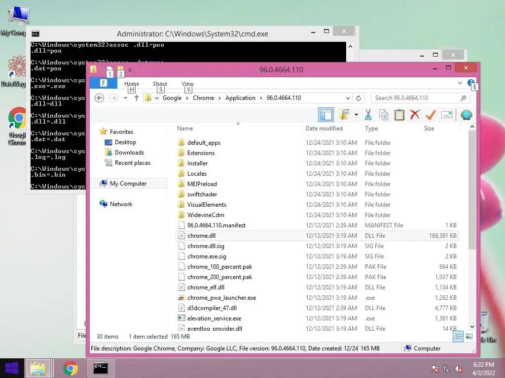Select My Computer in navigation pane
The width and height of the screenshot is (505, 378).
128,183
